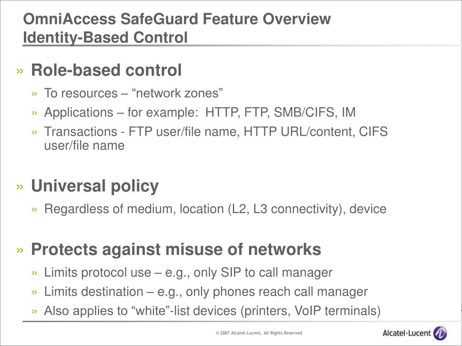The image size is (462, 346).
Task: Click bullet before Limits destination line
Action: [34, 292]
